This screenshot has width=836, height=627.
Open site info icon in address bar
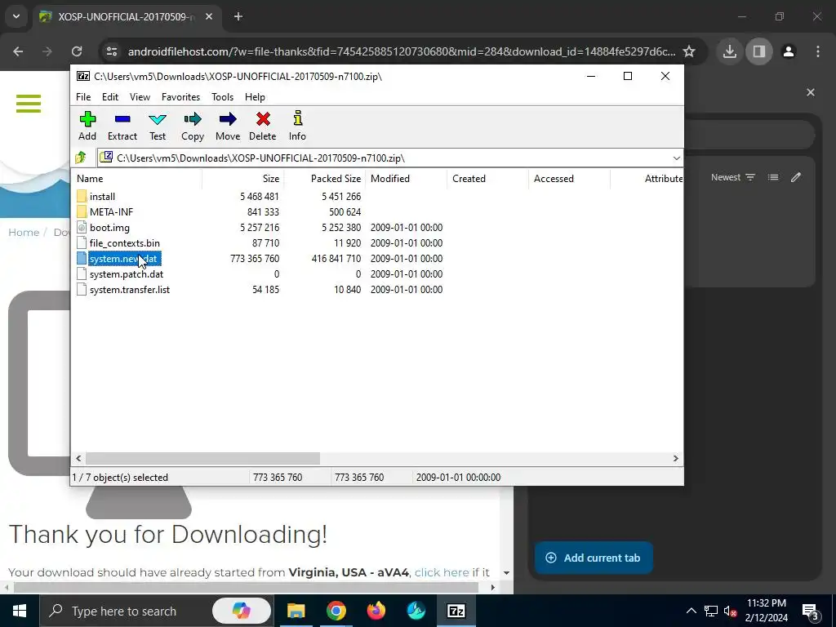pos(112,51)
